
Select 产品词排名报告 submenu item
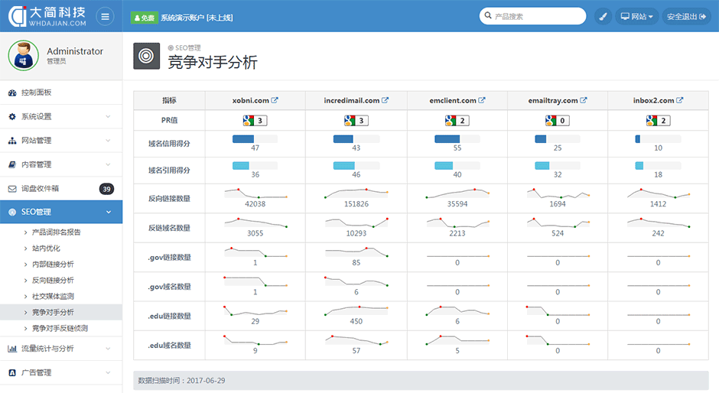click(x=56, y=232)
